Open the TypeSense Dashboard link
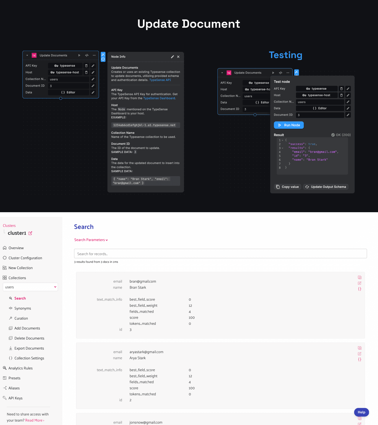Image resolution: width=378 pixels, height=425 pixels. (159, 98)
